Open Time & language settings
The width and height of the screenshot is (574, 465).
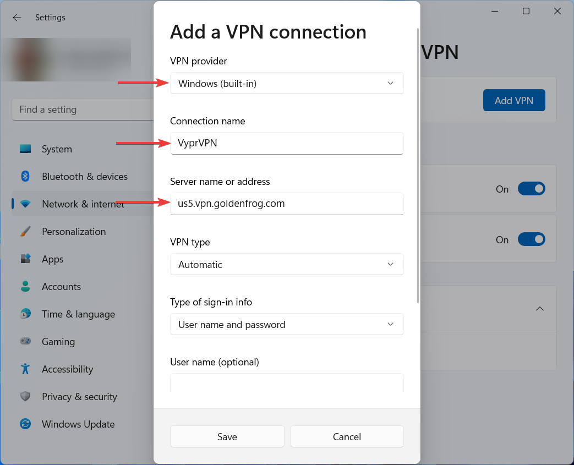click(x=78, y=314)
